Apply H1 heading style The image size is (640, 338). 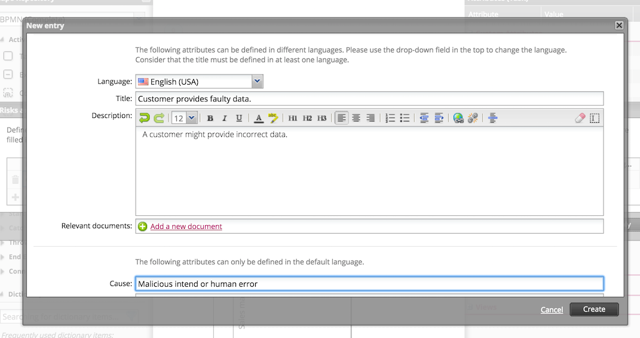point(293,118)
